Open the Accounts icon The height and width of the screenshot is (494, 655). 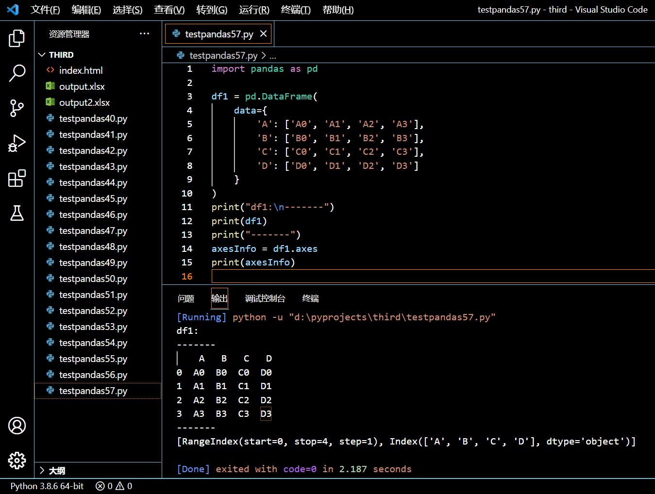pos(17,426)
